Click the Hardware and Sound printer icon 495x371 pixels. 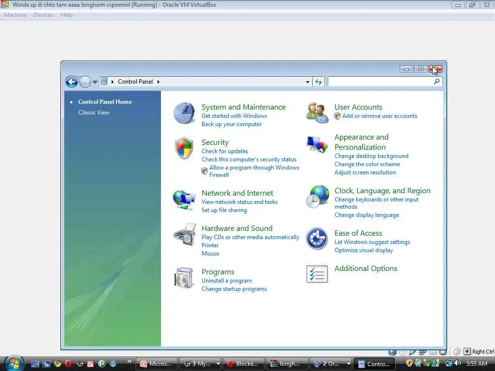pyautogui.click(x=185, y=235)
